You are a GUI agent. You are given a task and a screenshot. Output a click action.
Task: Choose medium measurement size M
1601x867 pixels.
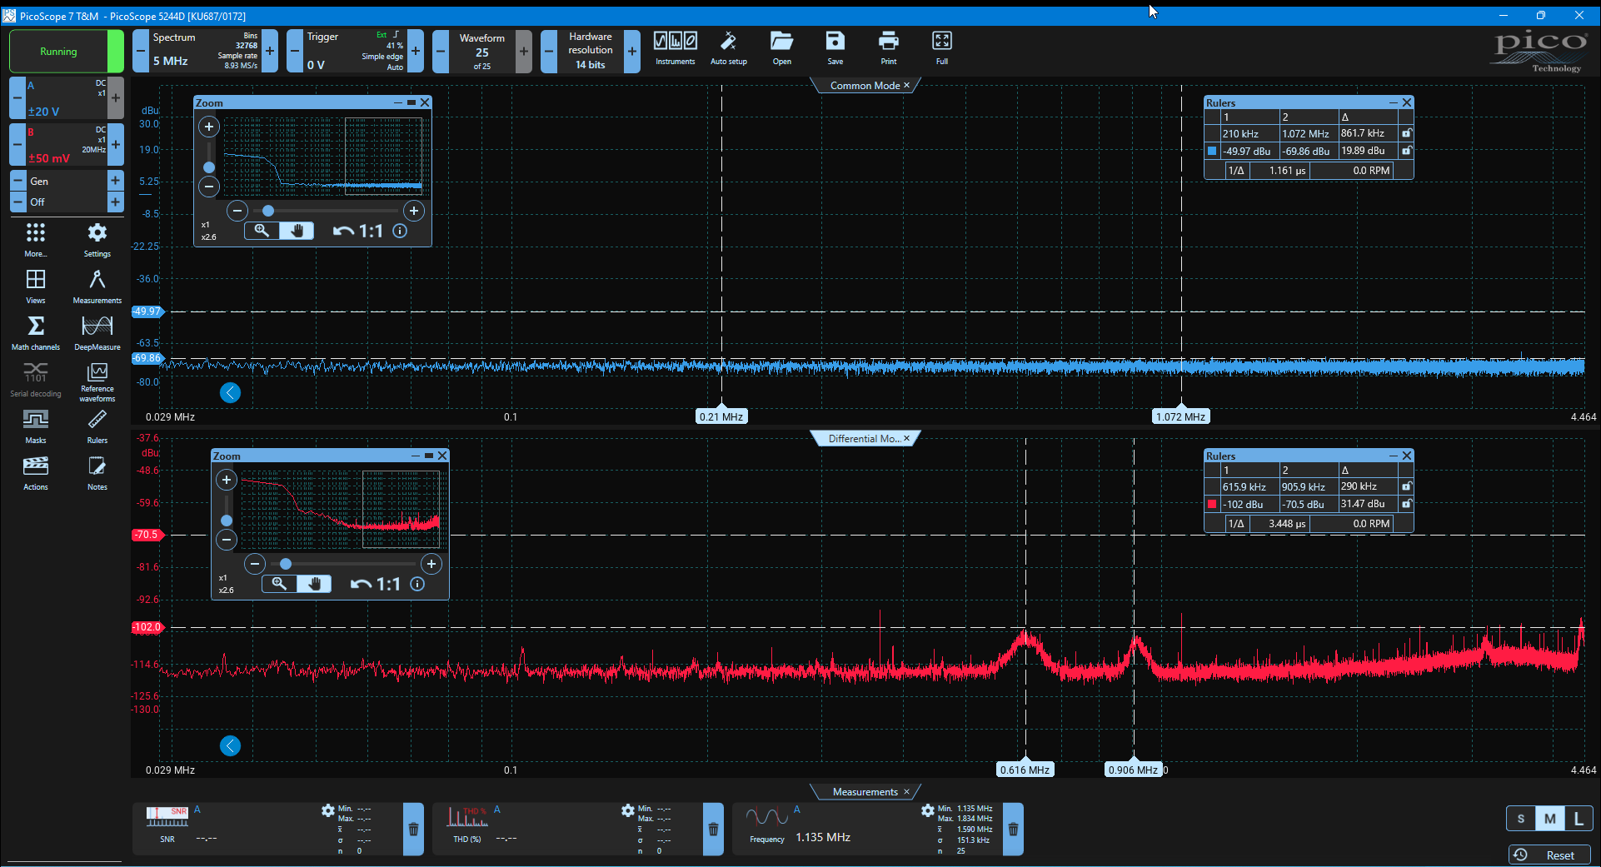tap(1550, 819)
